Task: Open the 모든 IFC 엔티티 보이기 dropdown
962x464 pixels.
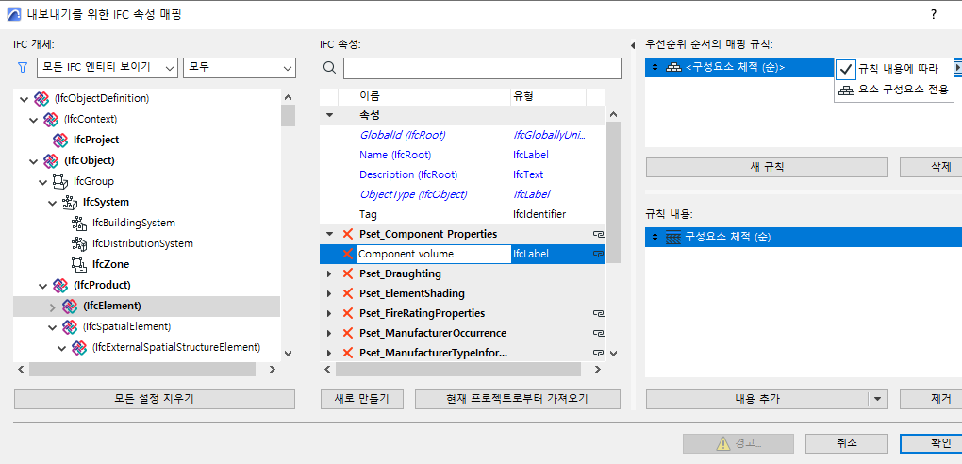Action: [x=108, y=68]
